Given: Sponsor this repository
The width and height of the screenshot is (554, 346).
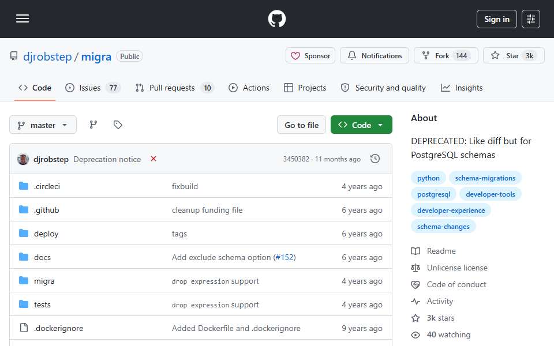Looking at the screenshot, I should coord(310,55).
